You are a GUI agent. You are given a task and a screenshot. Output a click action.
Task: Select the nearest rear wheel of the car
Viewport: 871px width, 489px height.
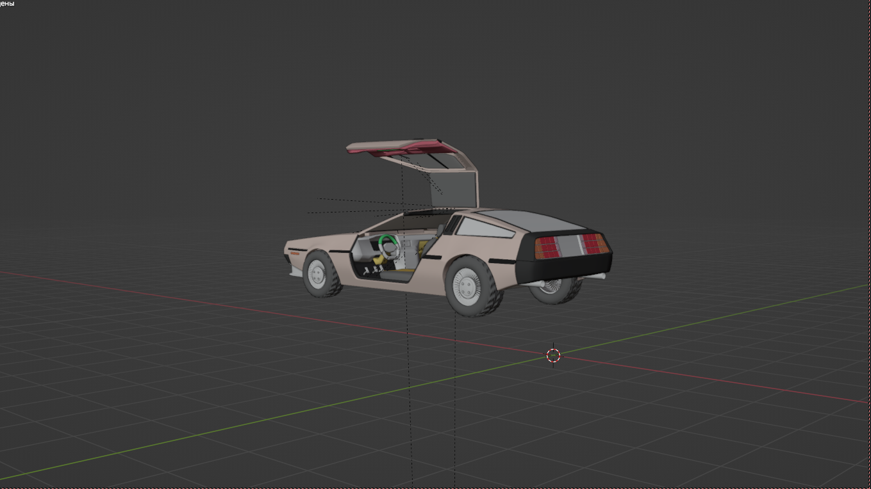click(472, 286)
